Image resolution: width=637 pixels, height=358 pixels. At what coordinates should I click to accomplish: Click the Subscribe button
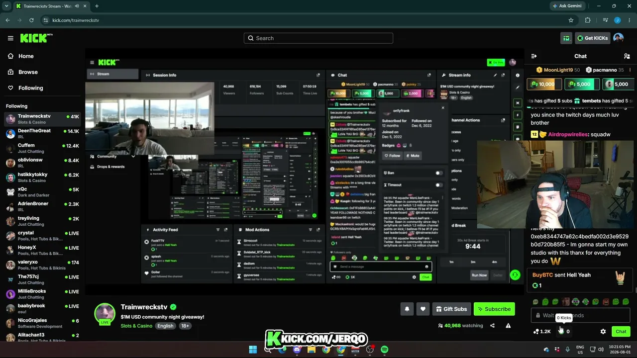pos(494,309)
